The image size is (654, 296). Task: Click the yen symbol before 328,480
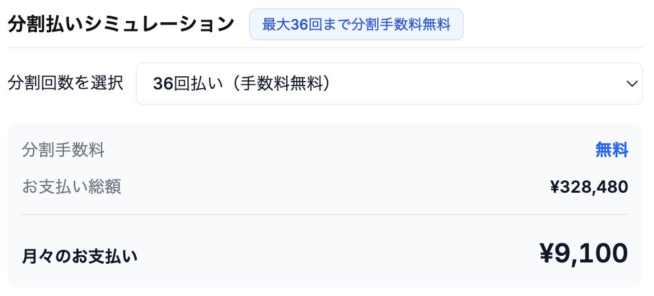click(x=554, y=187)
